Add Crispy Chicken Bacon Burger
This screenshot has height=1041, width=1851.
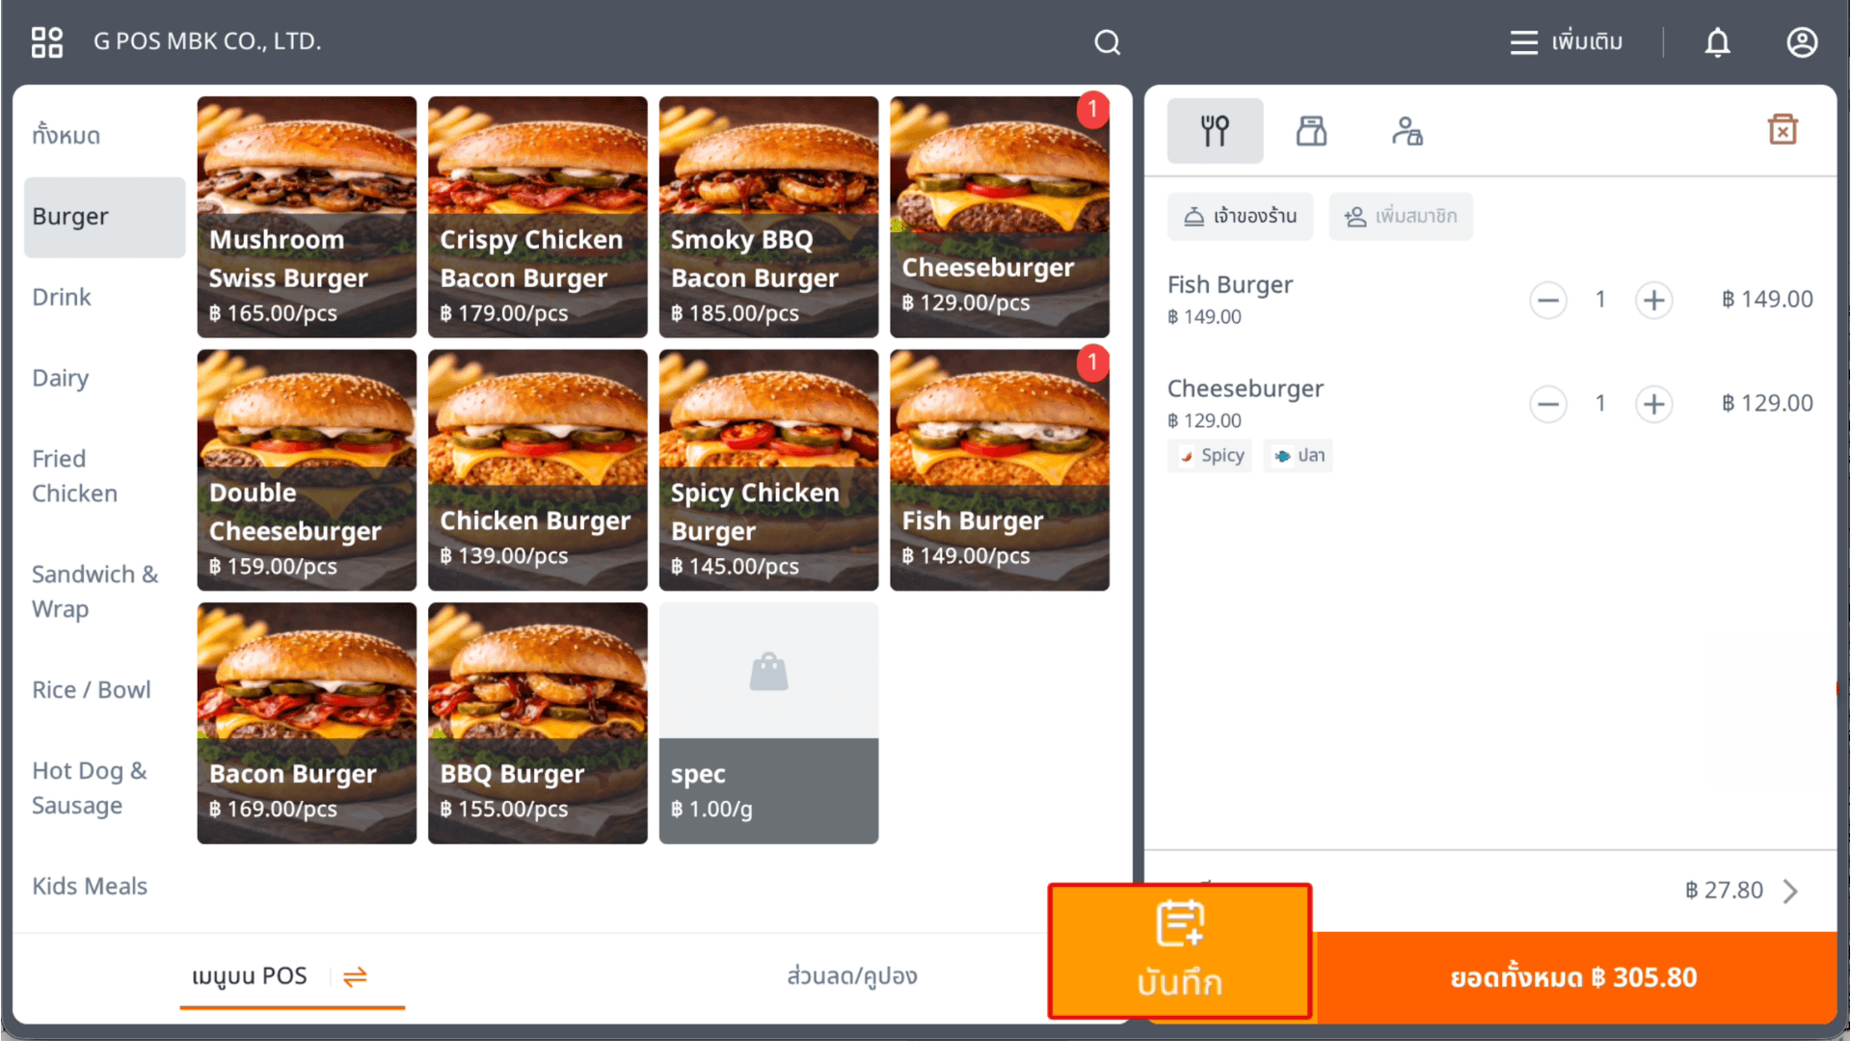click(538, 217)
